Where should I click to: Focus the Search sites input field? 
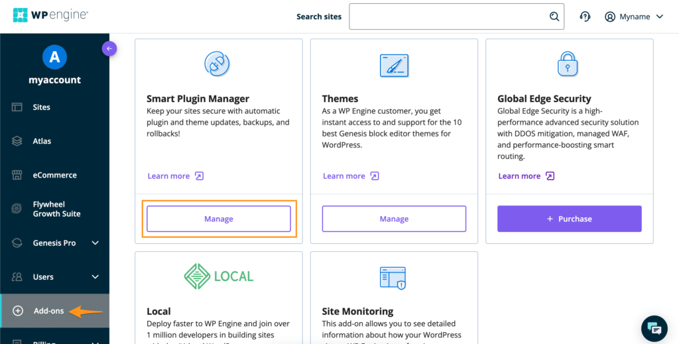448,17
